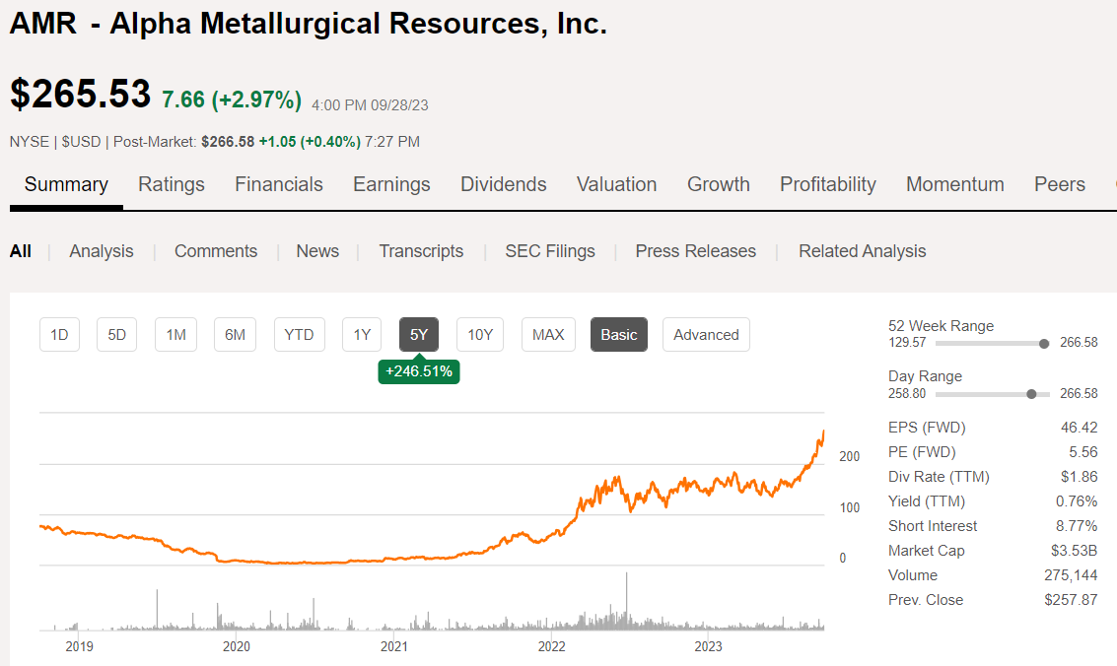Show MAX chart range

pos(548,334)
